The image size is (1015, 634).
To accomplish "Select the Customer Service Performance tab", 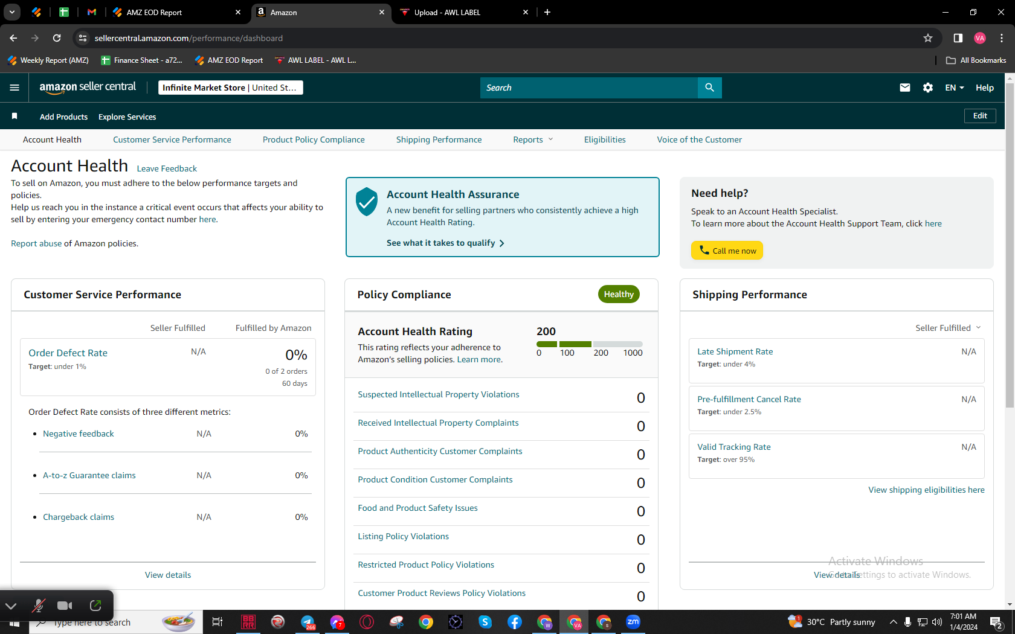I will click(172, 139).
